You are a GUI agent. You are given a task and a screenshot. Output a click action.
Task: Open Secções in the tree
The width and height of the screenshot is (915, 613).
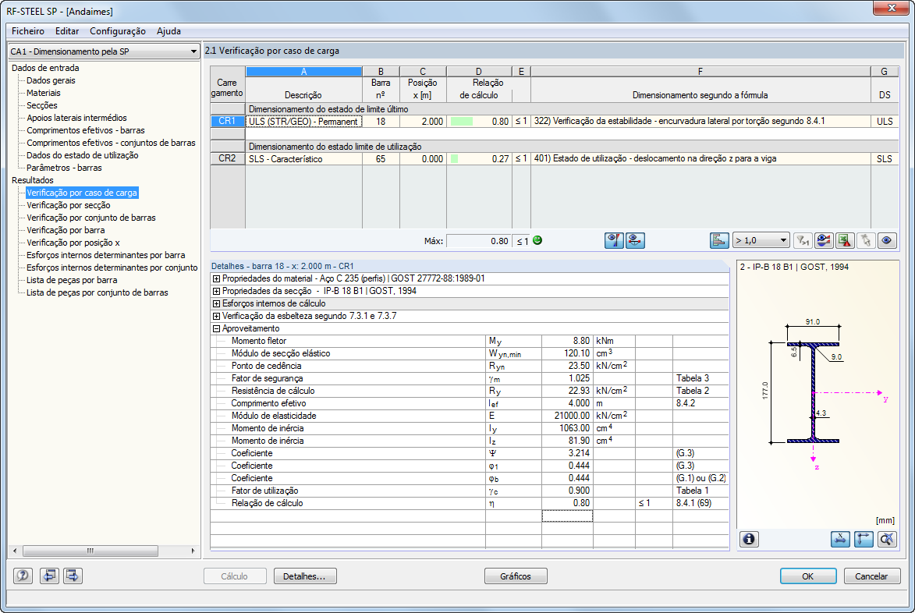[x=42, y=105]
